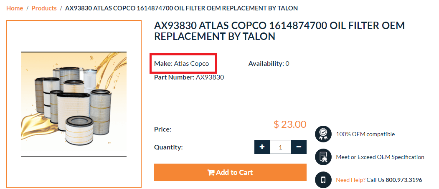
Task: Click the mobile phone icon beside Need Help
Action: [323, 180]
